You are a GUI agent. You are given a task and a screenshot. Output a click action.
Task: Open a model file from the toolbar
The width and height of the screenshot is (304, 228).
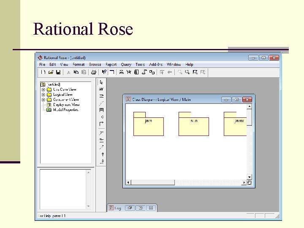point(51,72)
